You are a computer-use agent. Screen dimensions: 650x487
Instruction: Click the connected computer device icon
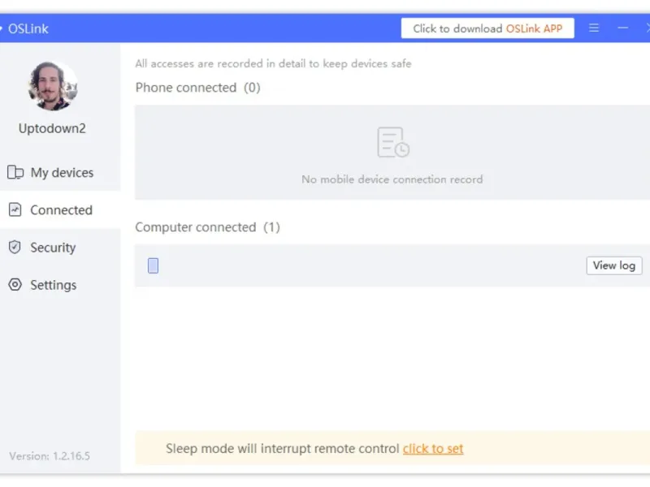click(153, 265)
